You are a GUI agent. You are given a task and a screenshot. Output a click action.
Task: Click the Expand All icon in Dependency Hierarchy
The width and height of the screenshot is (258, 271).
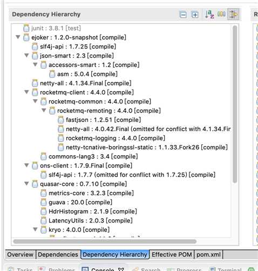(x=195, y=15)
